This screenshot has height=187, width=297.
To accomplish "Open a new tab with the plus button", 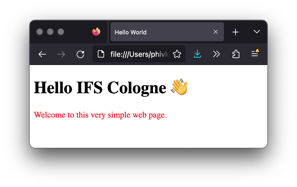I will tap(235, 32).
